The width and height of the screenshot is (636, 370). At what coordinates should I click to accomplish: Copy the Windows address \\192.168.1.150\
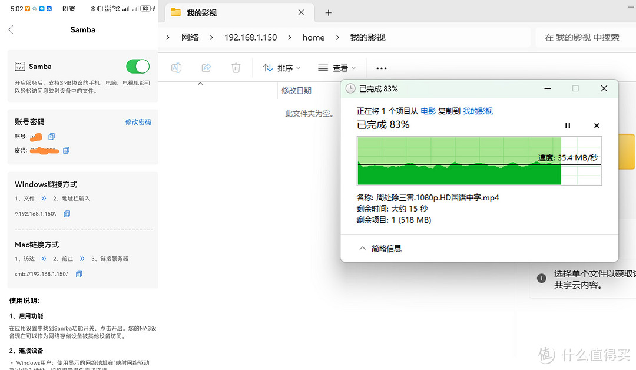[67, 214]
